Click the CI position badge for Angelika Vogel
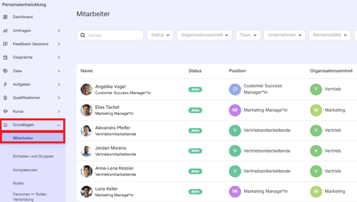The image size is (357, 202). [x=235, y=89]
